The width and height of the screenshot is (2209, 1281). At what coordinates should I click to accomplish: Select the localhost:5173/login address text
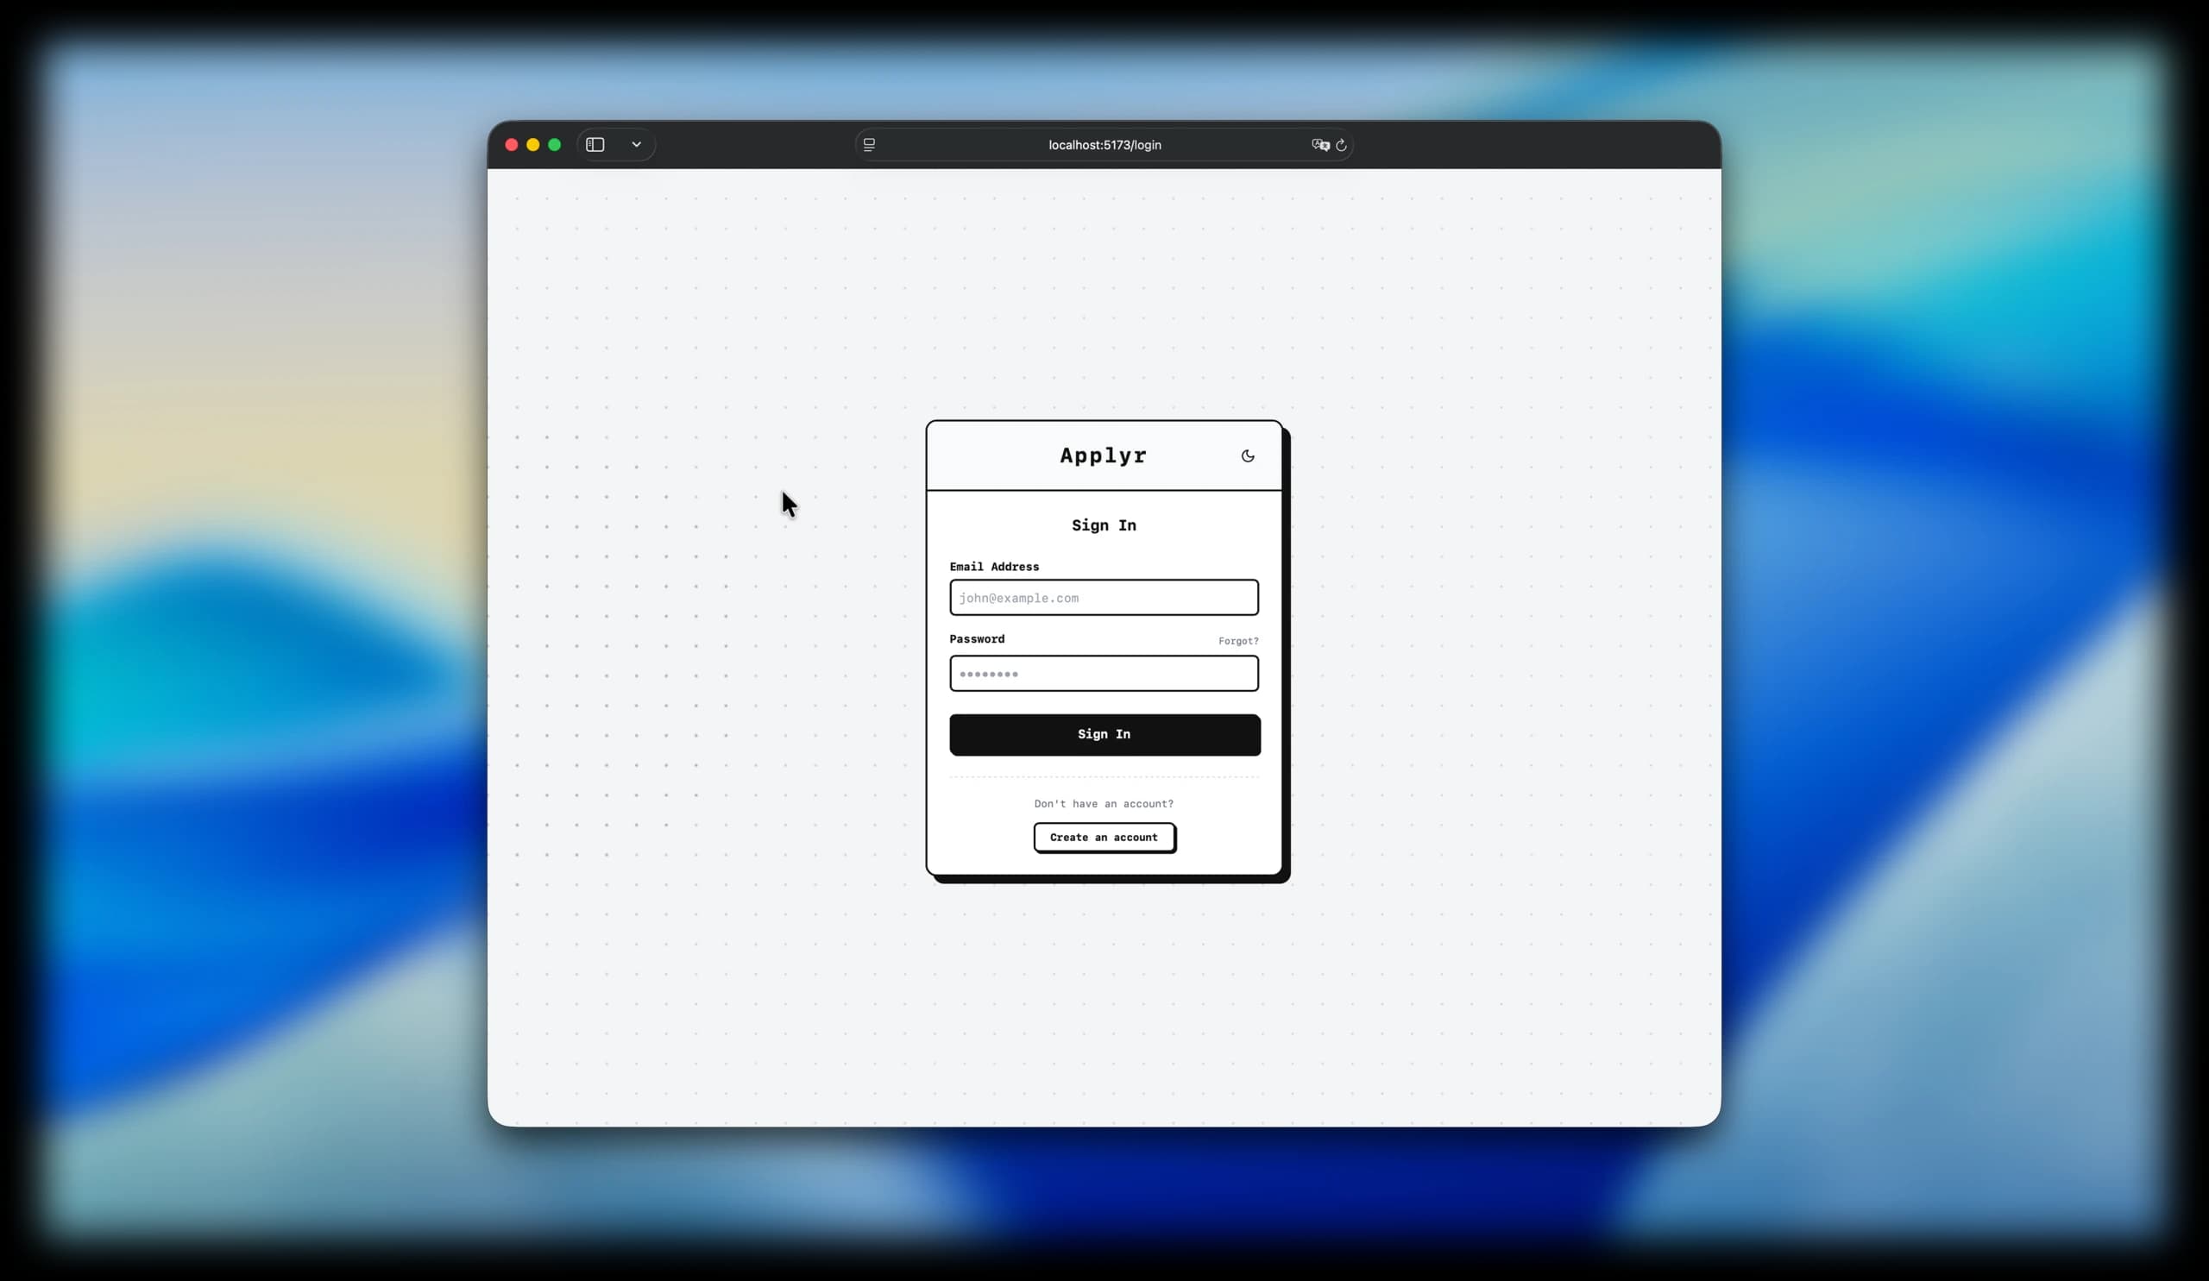[x=1104, y=145]
